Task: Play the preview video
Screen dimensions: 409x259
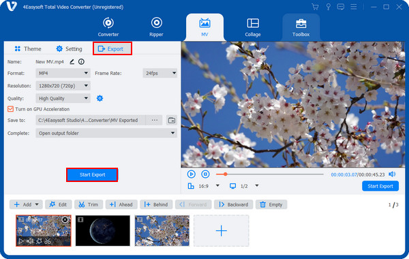Action: click(191, 174)
